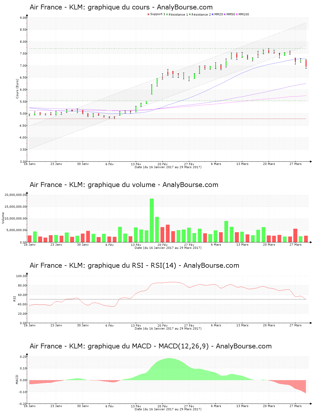The image size is (322, 417).
Task: Click the tallest green volume bar
Action: (152, 220)
